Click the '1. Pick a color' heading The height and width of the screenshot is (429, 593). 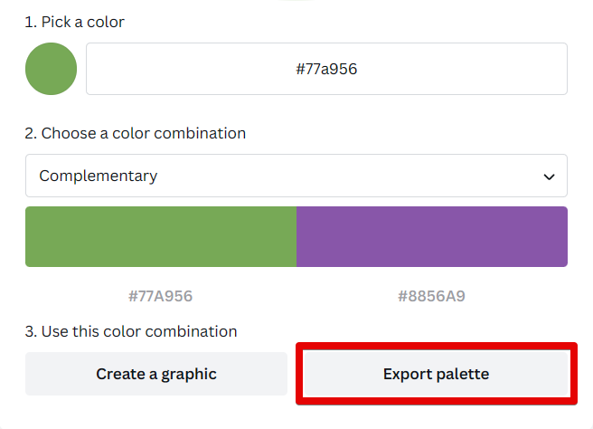click(74, 22)
